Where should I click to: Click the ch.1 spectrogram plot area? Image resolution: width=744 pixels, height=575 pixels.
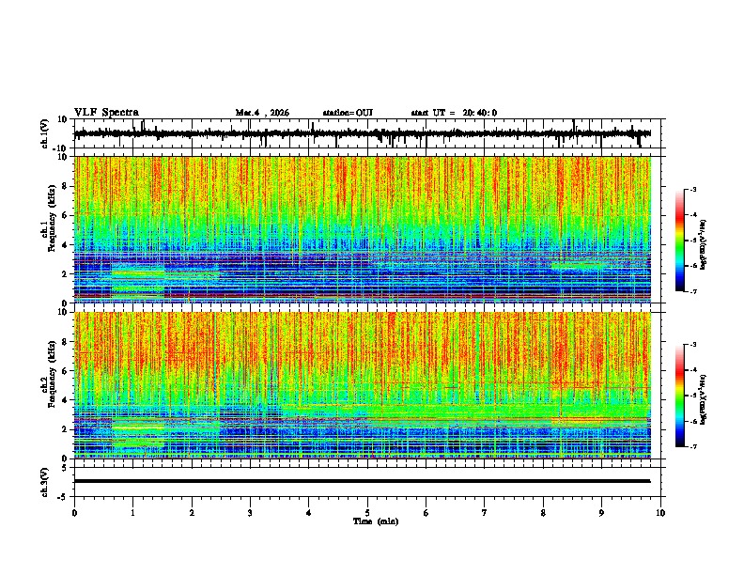tap(363, 229)
